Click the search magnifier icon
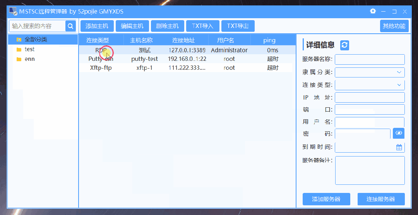418x215 pixels. 71,26
